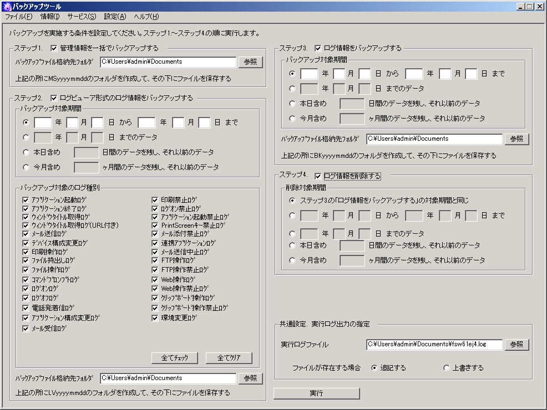Select the 上書きする radio option
Screen dimensions: 547x410
click(x=446, y=368)
